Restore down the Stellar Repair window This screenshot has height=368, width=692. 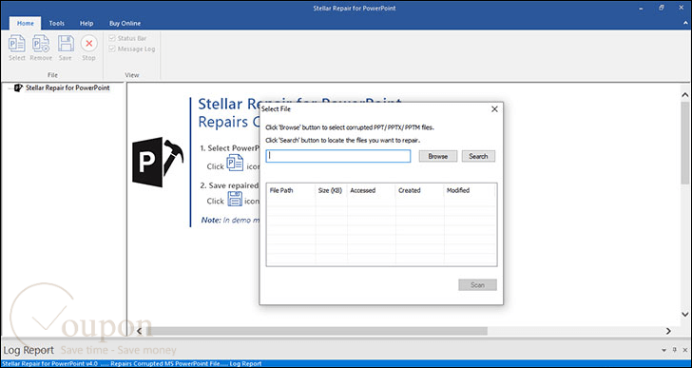click(662, 8)
